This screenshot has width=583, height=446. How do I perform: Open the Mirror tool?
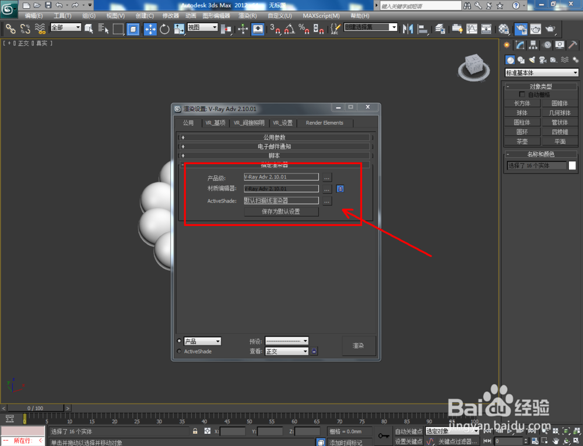(x=408, y=29)
